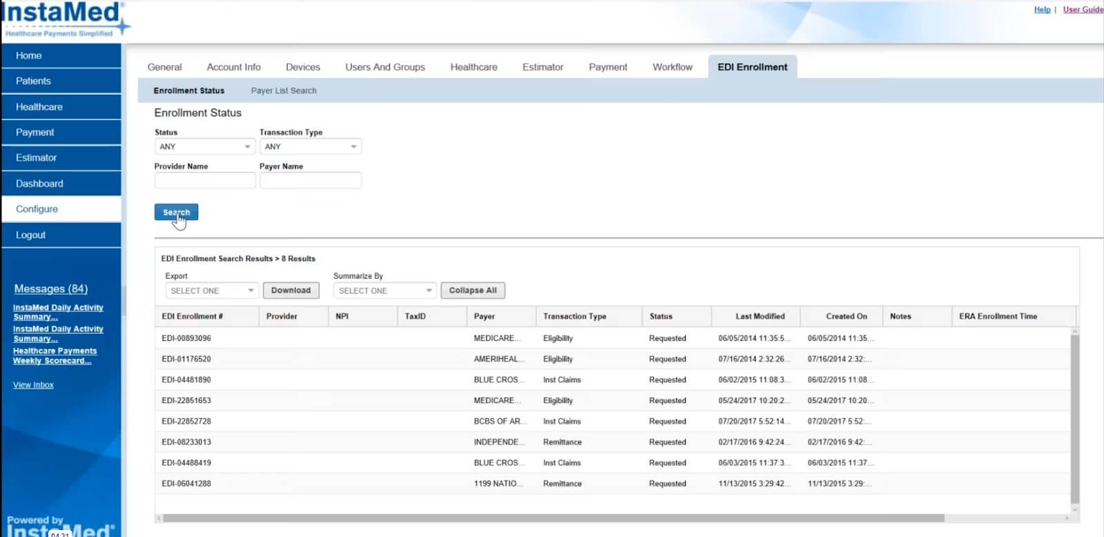Click the BCBS OF AR payer cell
This screenshot has width=1104, height=537.
(x=500, y=421)
